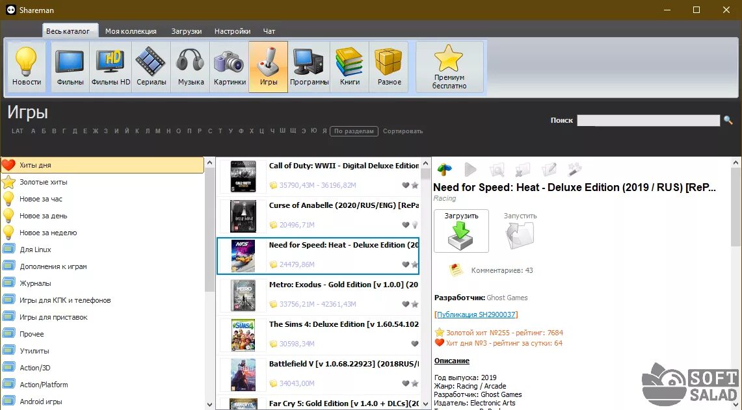Toggle heart on The Sims 4
Screen dimensions: 742x410
pos(414,344)
